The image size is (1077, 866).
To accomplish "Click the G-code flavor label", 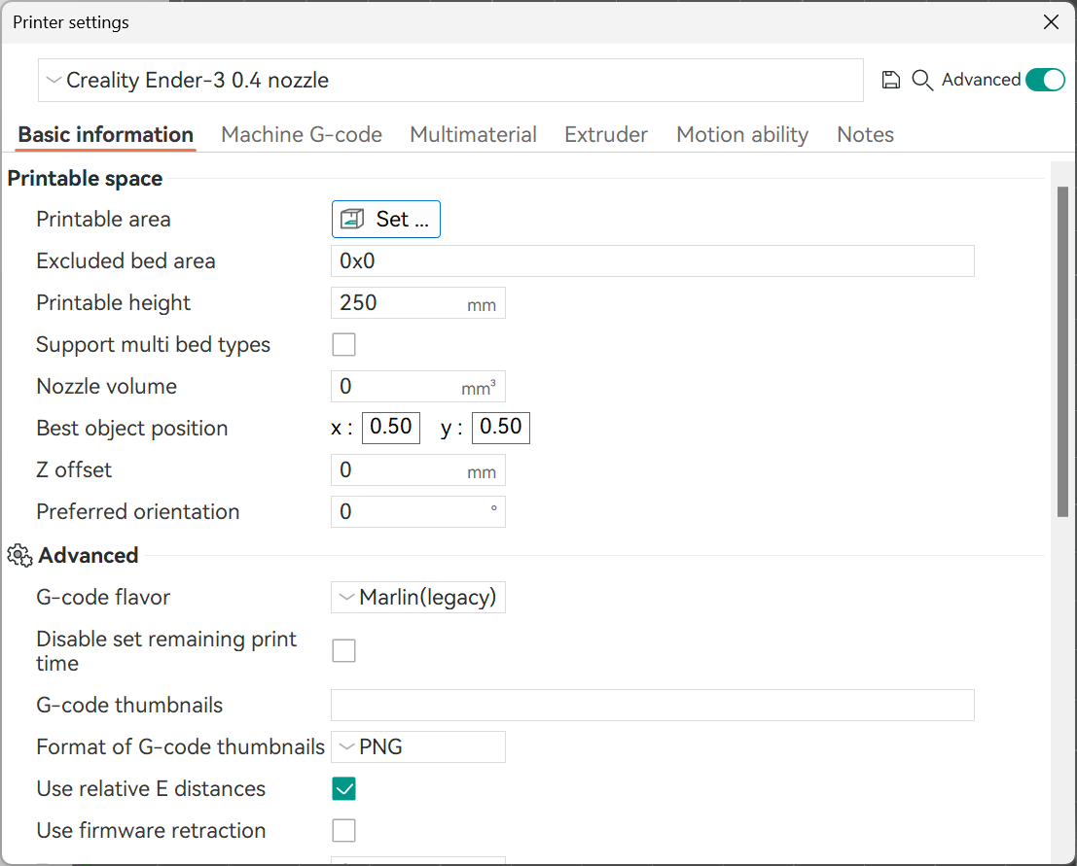I will click(103, 597).
